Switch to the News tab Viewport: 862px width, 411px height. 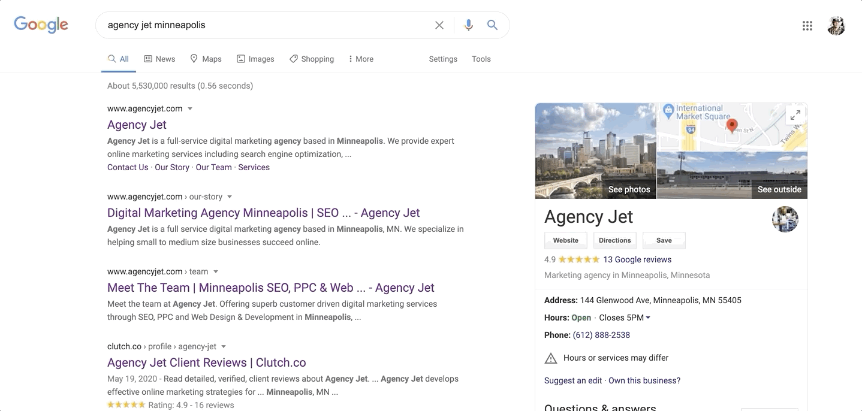tap(159, 59)
